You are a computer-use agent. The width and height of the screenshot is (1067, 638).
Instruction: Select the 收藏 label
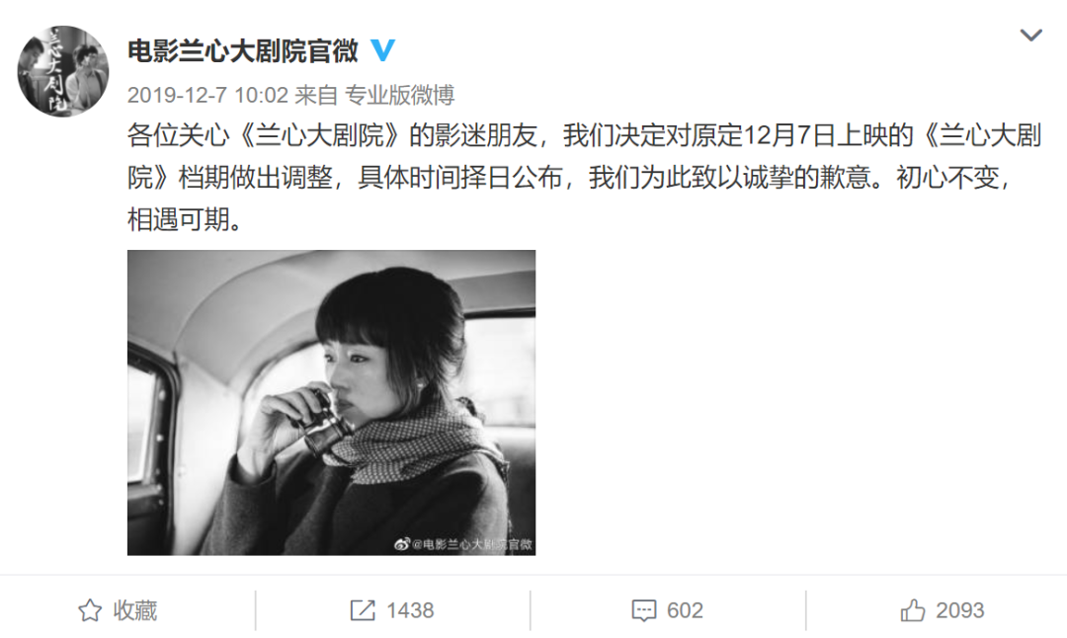[134, 610]
